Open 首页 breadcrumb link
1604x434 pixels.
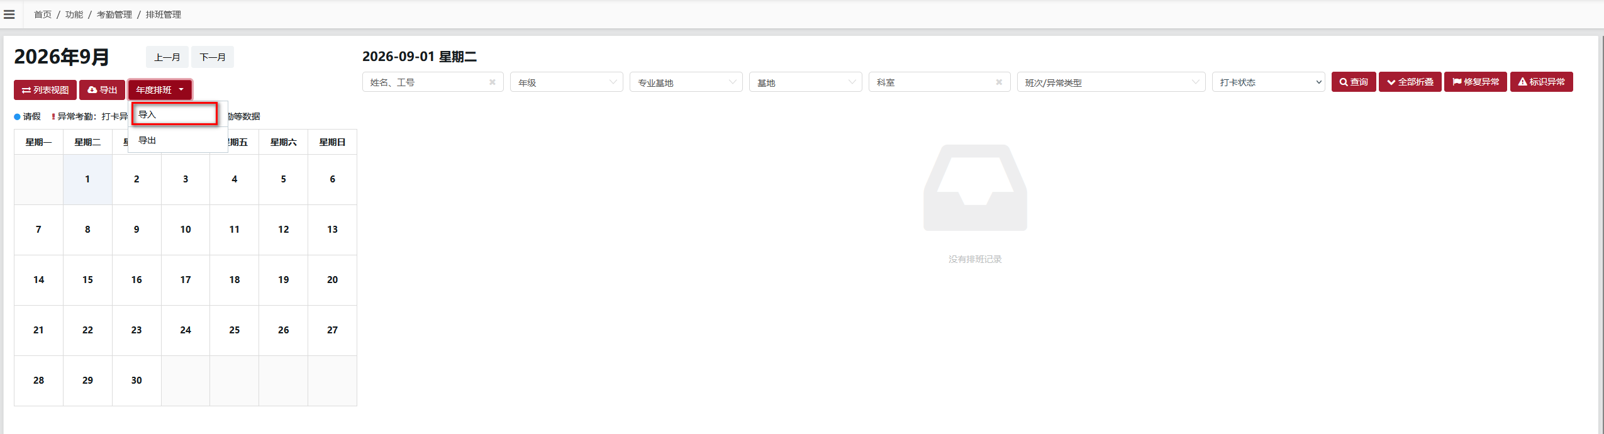click(43, 14)
